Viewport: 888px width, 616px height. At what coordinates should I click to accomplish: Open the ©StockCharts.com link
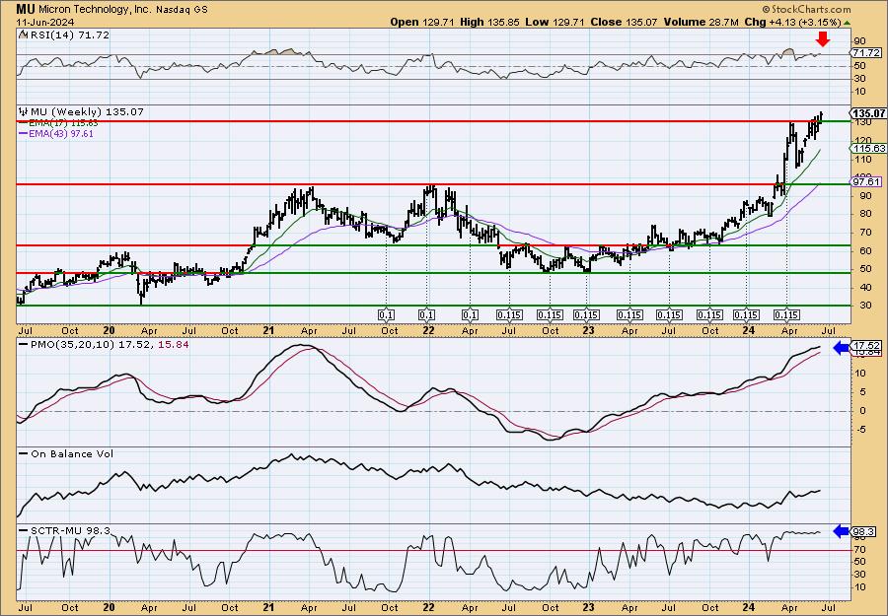coord(806,9)
